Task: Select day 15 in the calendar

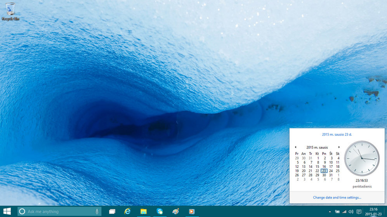Action: click(317, 166)
